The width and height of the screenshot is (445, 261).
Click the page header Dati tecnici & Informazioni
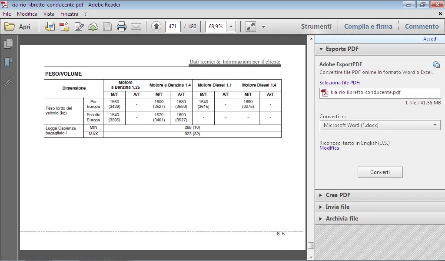pyautogui.click(x=235, y=62)
